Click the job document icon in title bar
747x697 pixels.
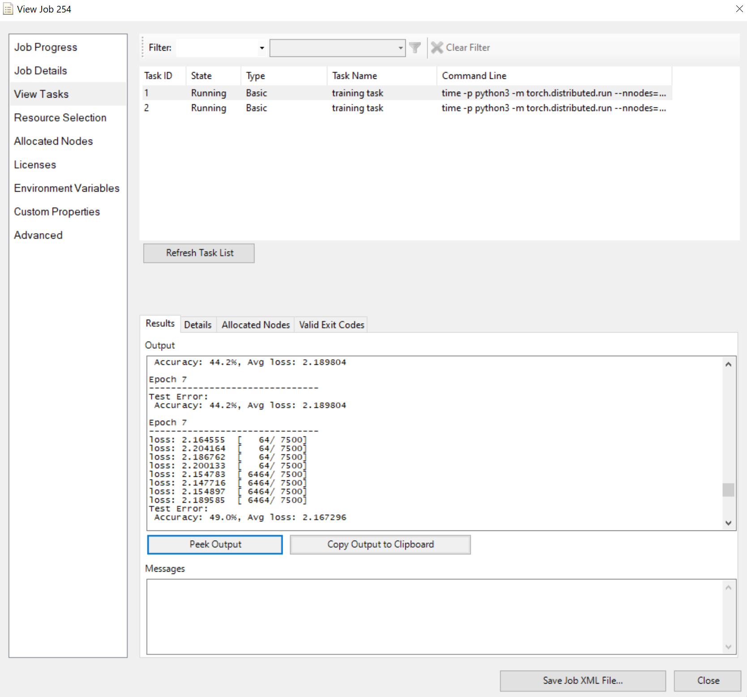click(8, 9)
